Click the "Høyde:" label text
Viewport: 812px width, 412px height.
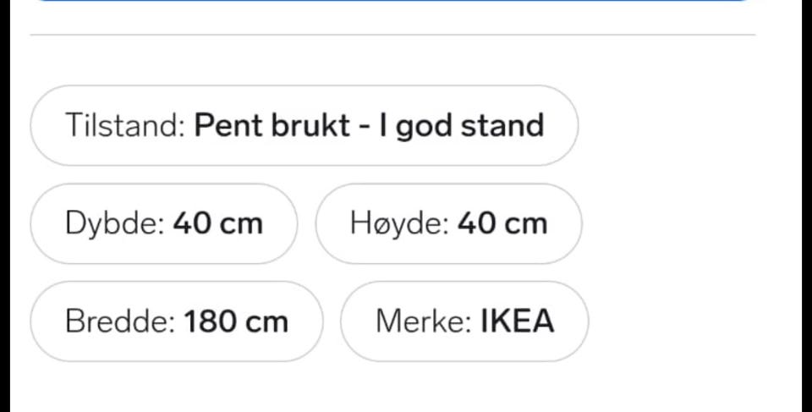pos(399,223)
